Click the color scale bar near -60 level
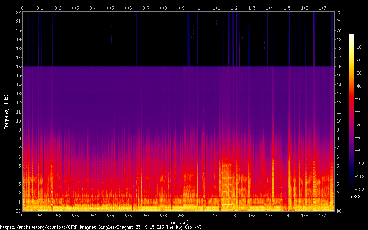Viewport: 368px width, 230px height. coord(351,112)
